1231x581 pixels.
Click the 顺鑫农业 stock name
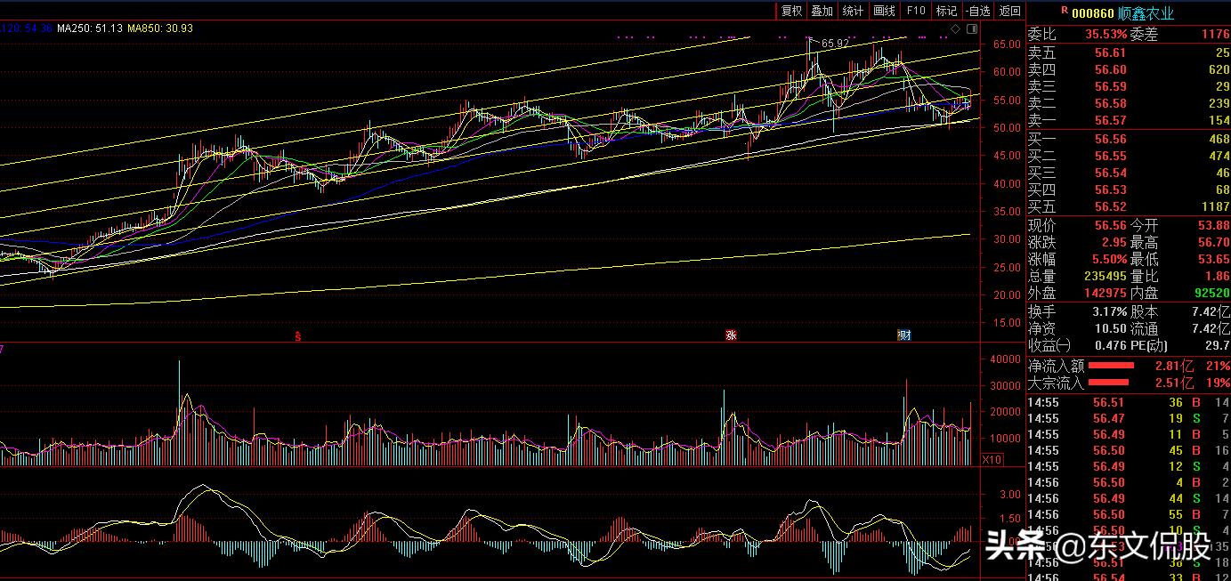click(1147, 13)
